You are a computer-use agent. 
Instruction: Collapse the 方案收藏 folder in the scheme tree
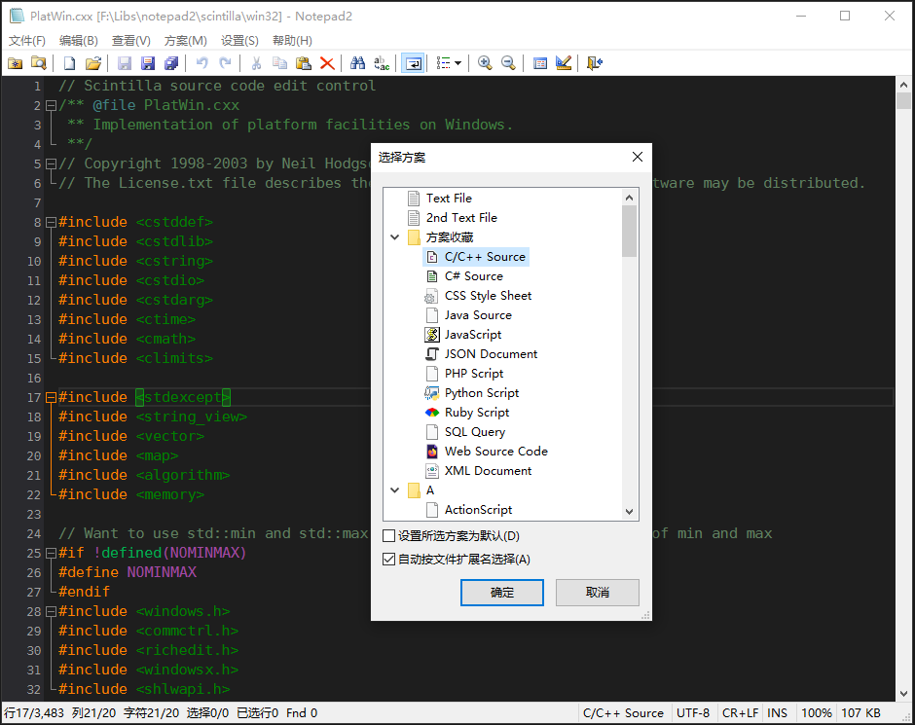[x=394, y=236]
